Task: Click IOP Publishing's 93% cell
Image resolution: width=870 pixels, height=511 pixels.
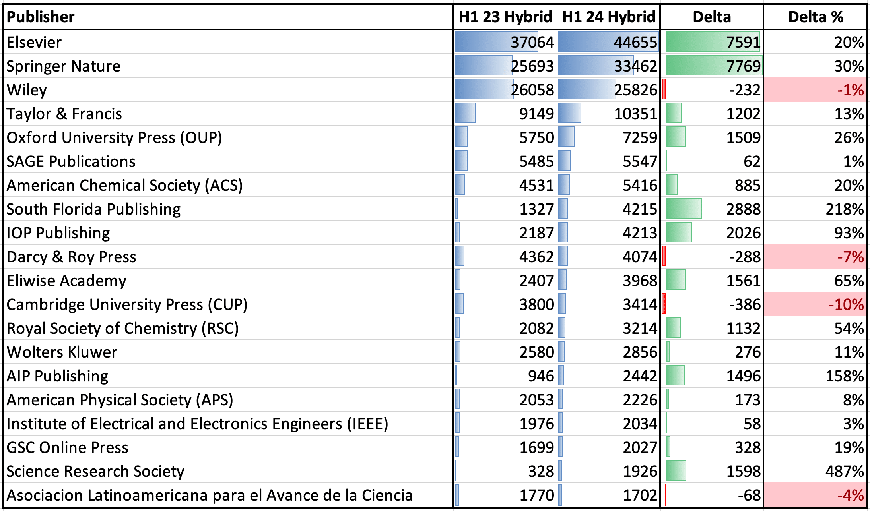Action: [x=815, y=232]
